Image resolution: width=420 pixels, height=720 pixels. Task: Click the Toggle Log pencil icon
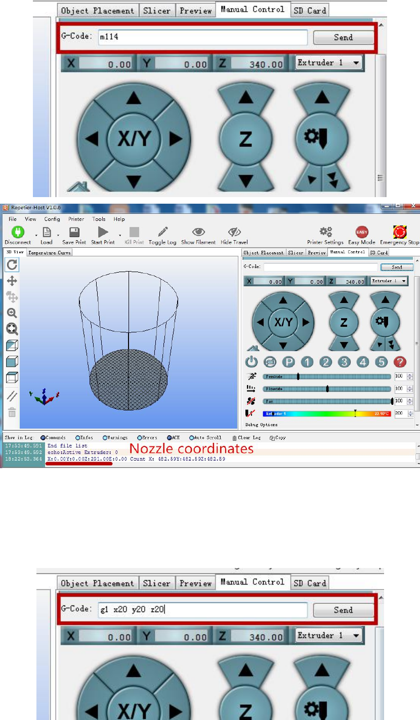point(163,232)
